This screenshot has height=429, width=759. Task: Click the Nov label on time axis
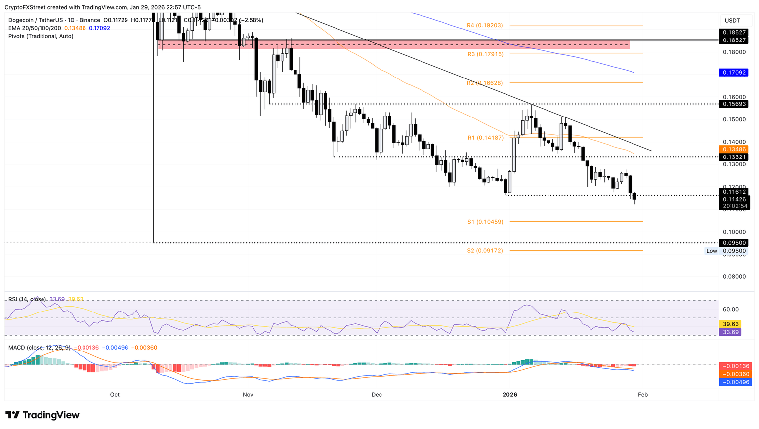point(248,395)
